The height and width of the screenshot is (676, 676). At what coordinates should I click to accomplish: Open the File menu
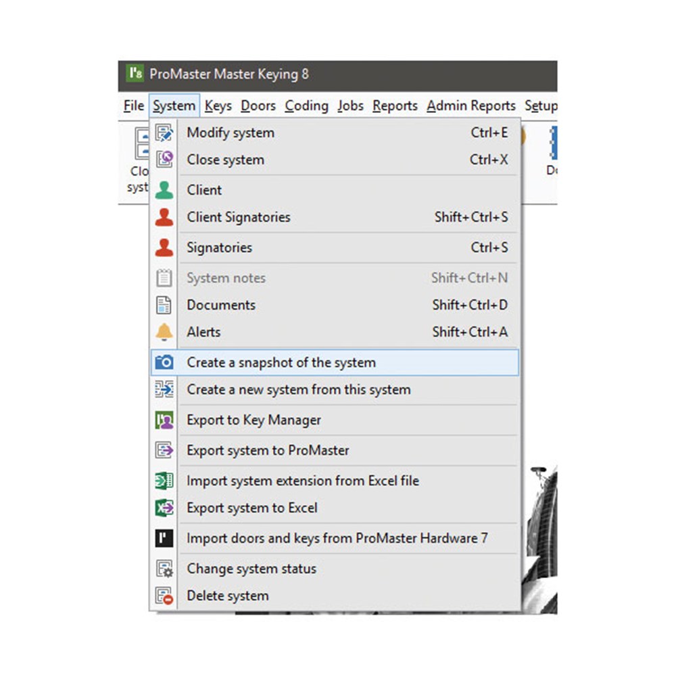pyautogui.click(x=134, y=106)
